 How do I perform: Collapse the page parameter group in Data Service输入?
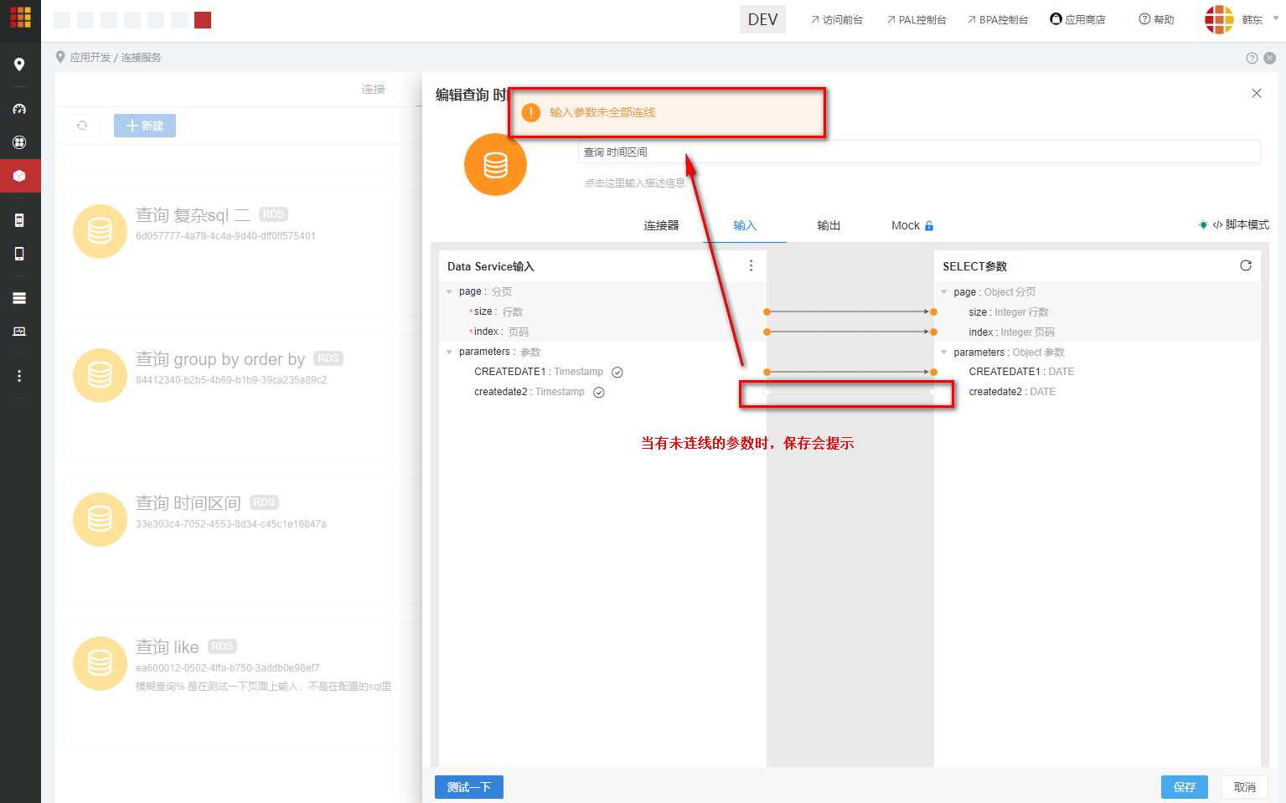pos(449,291)
